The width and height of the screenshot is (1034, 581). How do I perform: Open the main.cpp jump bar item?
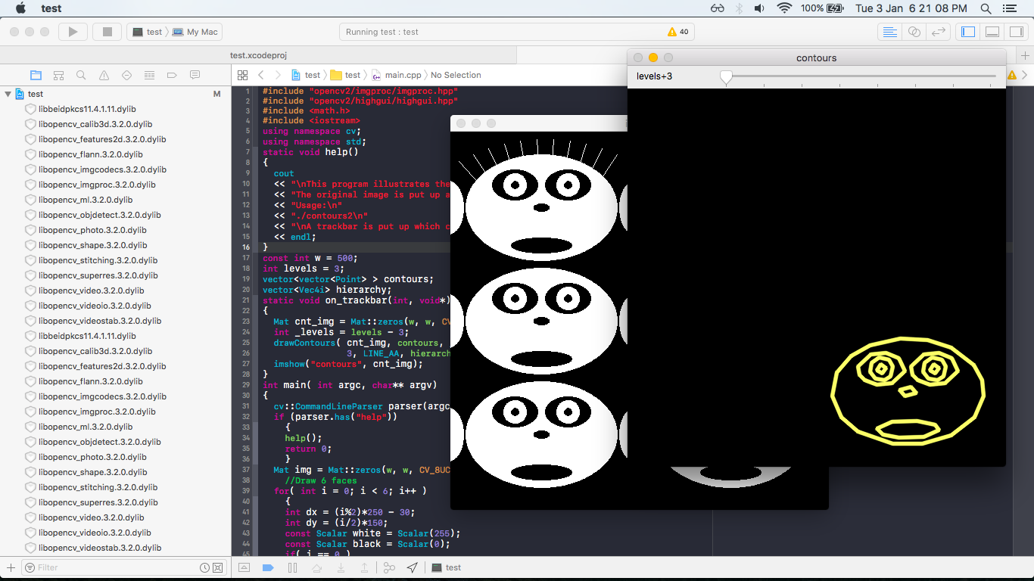tap(397, 75)
